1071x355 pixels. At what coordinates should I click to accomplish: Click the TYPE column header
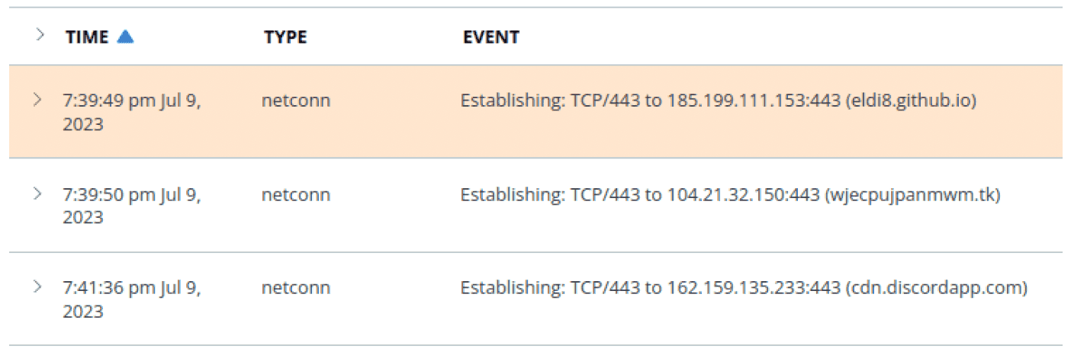285,37
